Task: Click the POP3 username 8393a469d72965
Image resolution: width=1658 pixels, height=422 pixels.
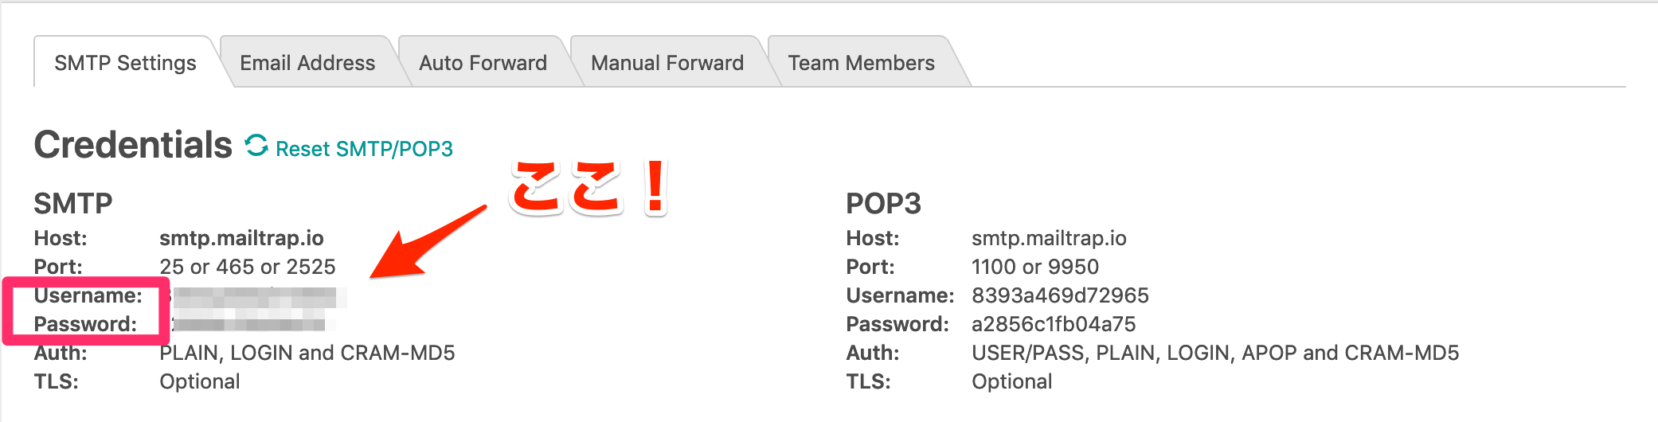Action: pos(1060,295)
